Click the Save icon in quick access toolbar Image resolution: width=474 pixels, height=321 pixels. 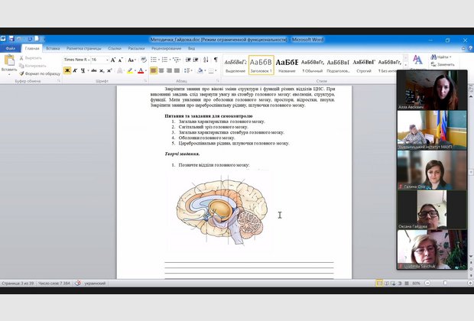click(x=12, y=38)
